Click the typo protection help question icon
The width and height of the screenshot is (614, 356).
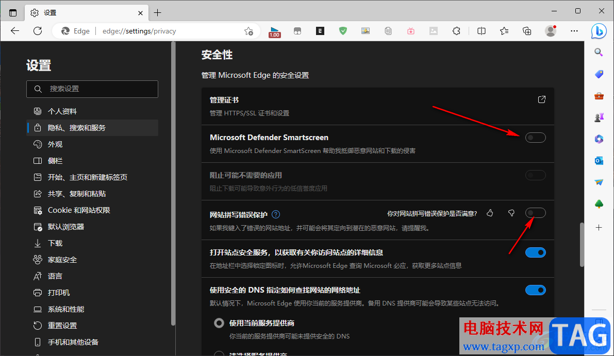276,214
